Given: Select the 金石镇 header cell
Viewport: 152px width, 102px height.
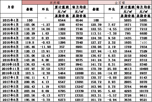Looking at the screenshot, I should pyautogui.click(x=120, y=2).
